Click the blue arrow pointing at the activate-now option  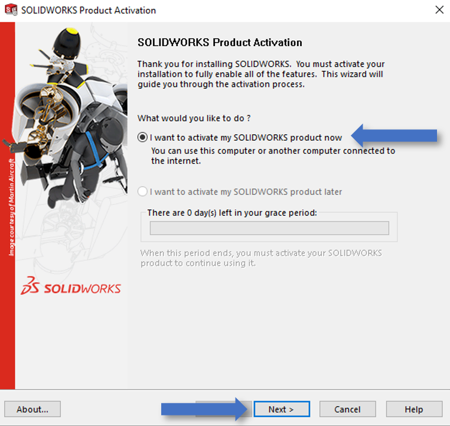click(394, 137)
